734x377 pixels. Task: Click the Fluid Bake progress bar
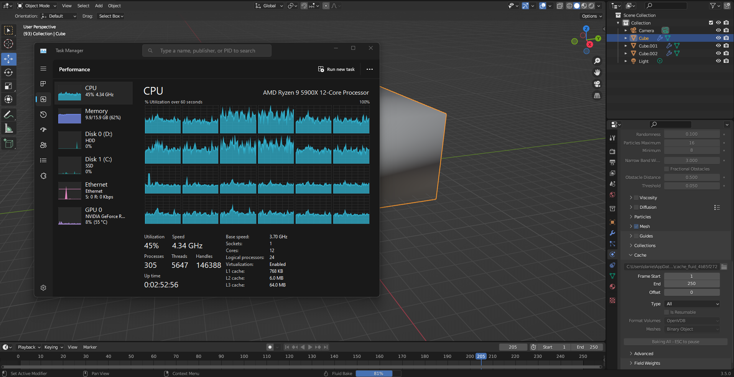click(378, 374)
